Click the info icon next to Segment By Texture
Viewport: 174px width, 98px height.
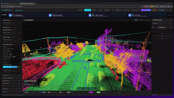click(19, 32)
